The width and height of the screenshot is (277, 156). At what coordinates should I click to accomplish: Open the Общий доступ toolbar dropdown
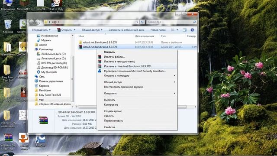point(92,30)
